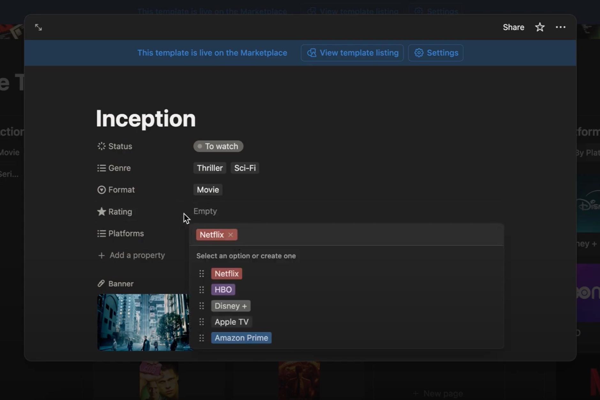Click the Status property icon
This screenshot has height=400, width=600.
[x=101, y=146]
